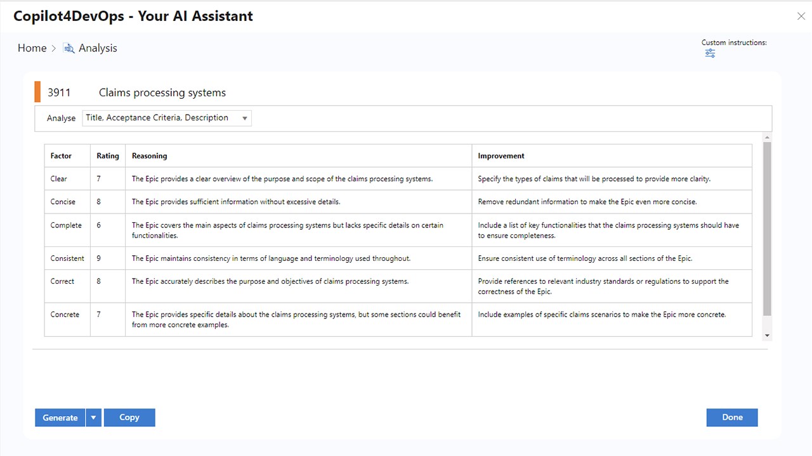This screenshot has height=456, width=812.
Task: Click the Generate button
Action: pos(60,418)
